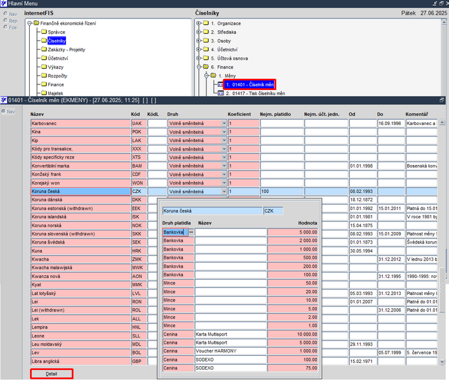This screenshot has width=449, height=380.
Task: Open the Zakázky - Projekty folder icon
Action: click(x=44, y=49)
